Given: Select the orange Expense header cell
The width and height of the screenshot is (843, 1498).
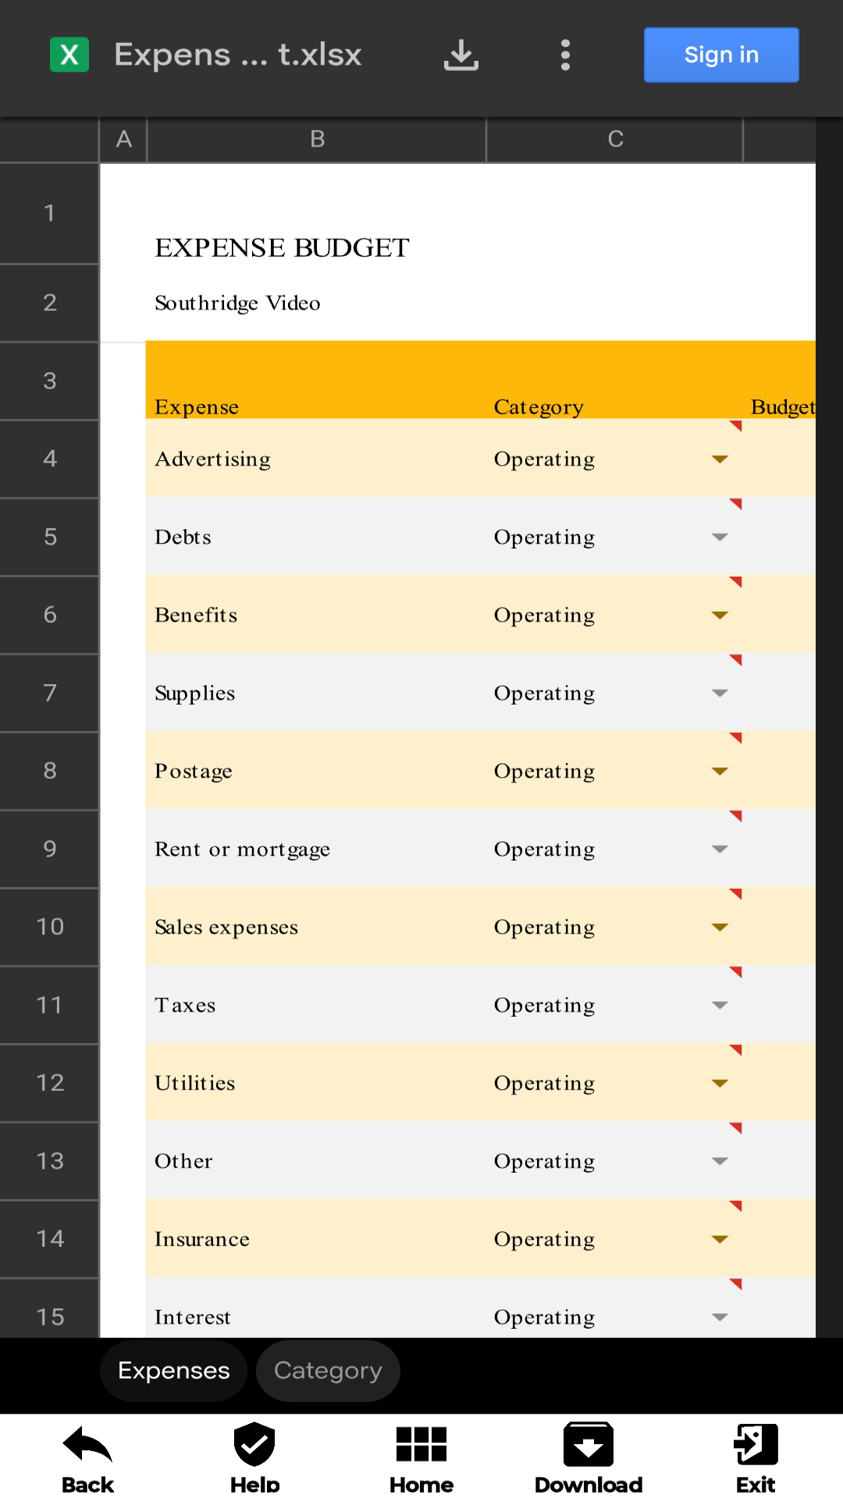Looking at the screenshot, I should [x=197, y=406].
